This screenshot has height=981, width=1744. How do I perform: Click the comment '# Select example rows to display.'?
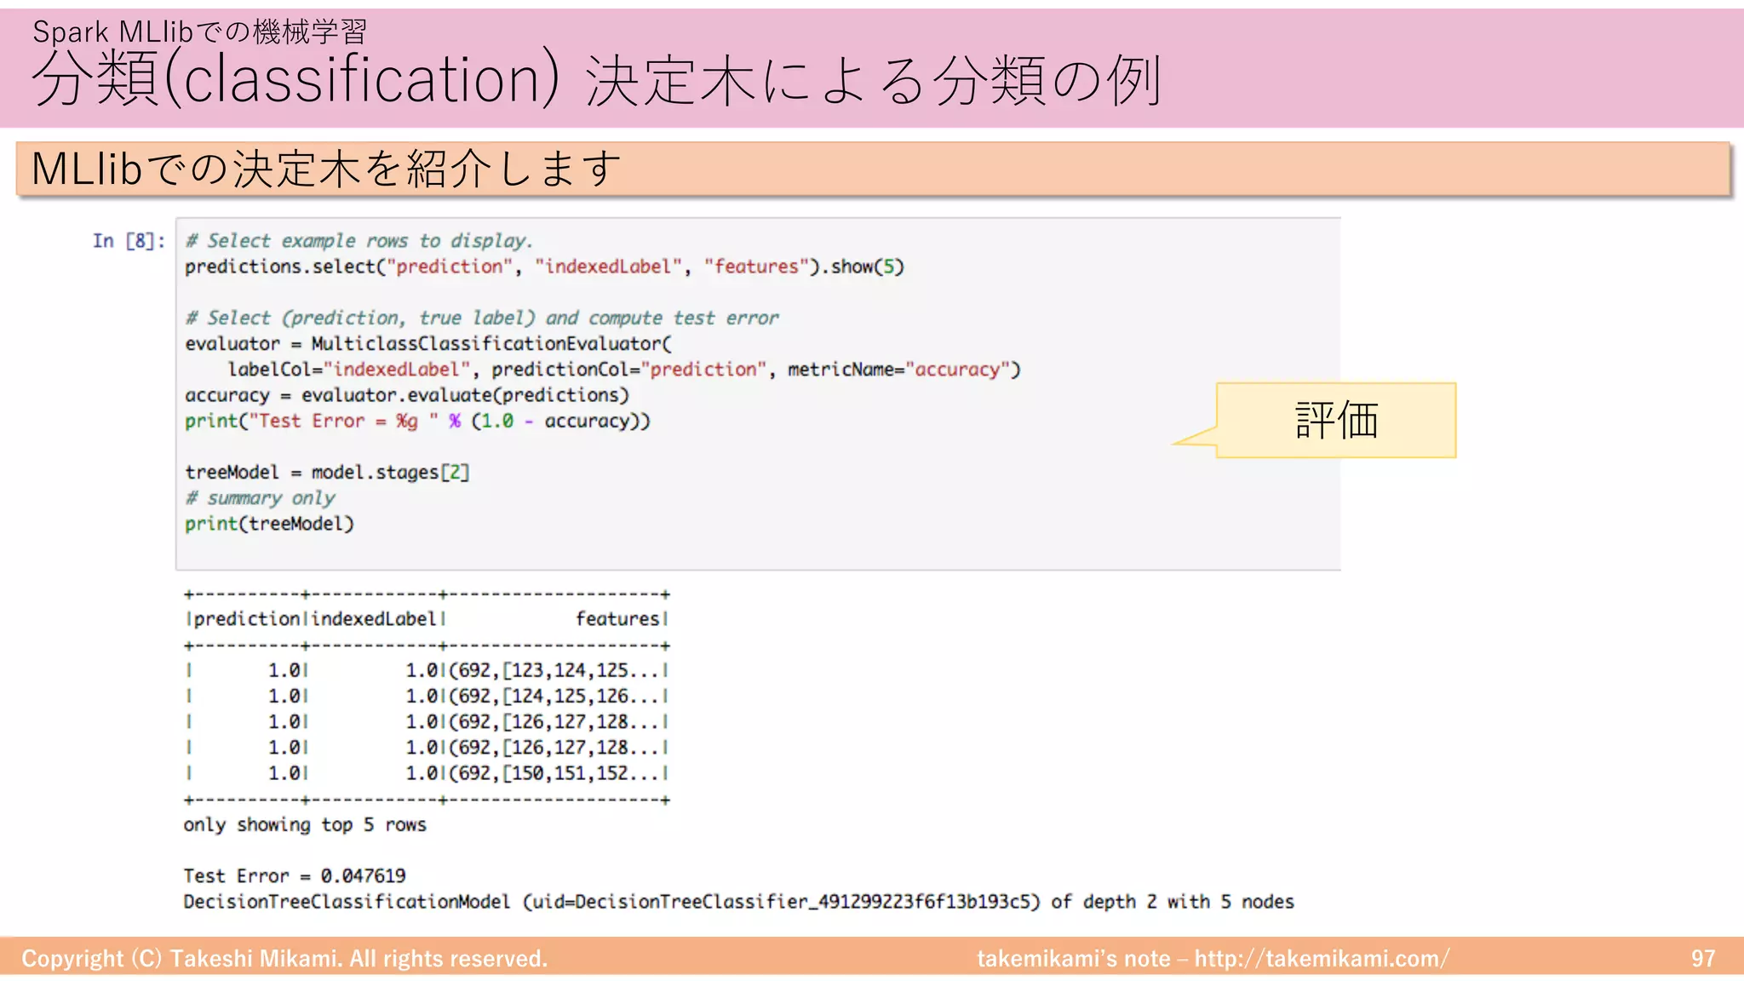click(x=359, y=241)
